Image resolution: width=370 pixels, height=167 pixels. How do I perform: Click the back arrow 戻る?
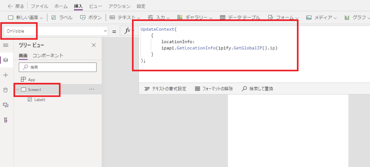(16, 6)
